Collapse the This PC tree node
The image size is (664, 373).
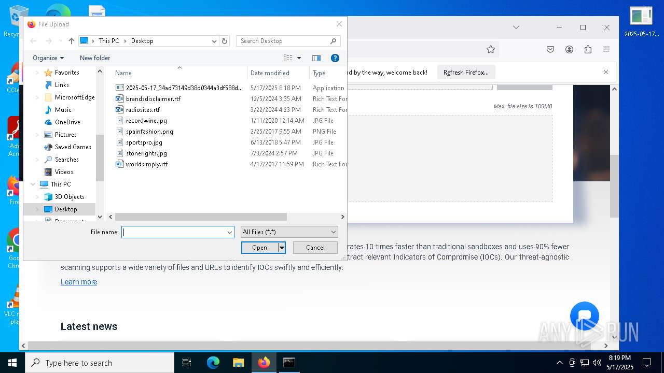coord(33,184)
